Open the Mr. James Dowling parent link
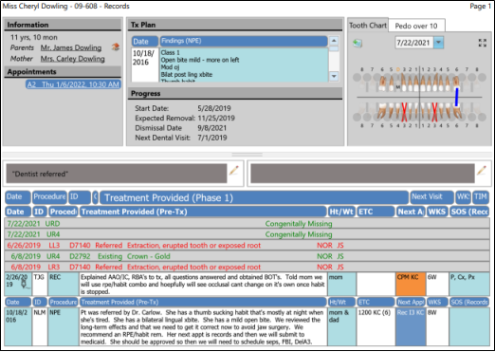Viewport: 495px width, 352px height. [71, 47]
